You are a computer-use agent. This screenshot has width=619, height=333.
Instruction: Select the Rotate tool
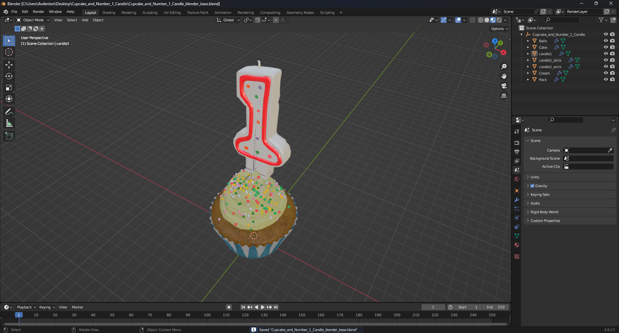(9, 76)
